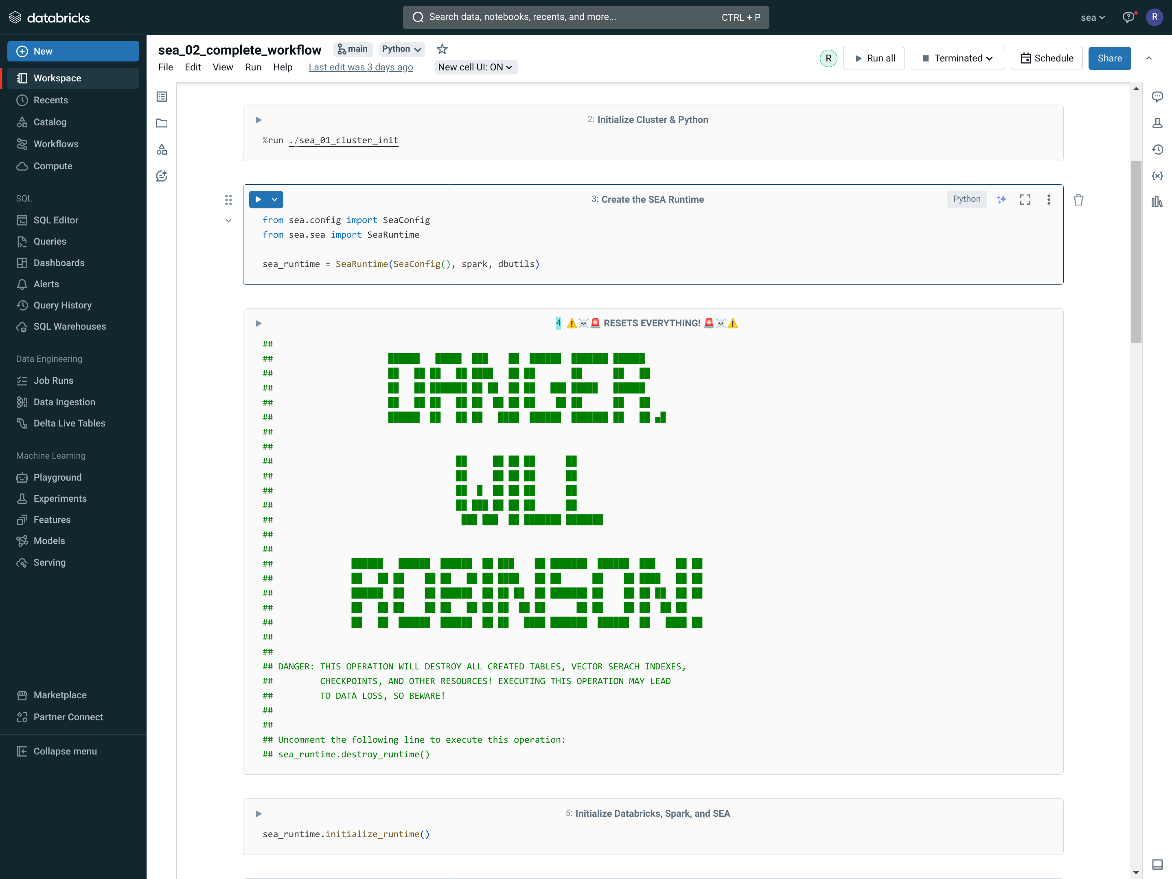Open the View menu

(223, 67)
